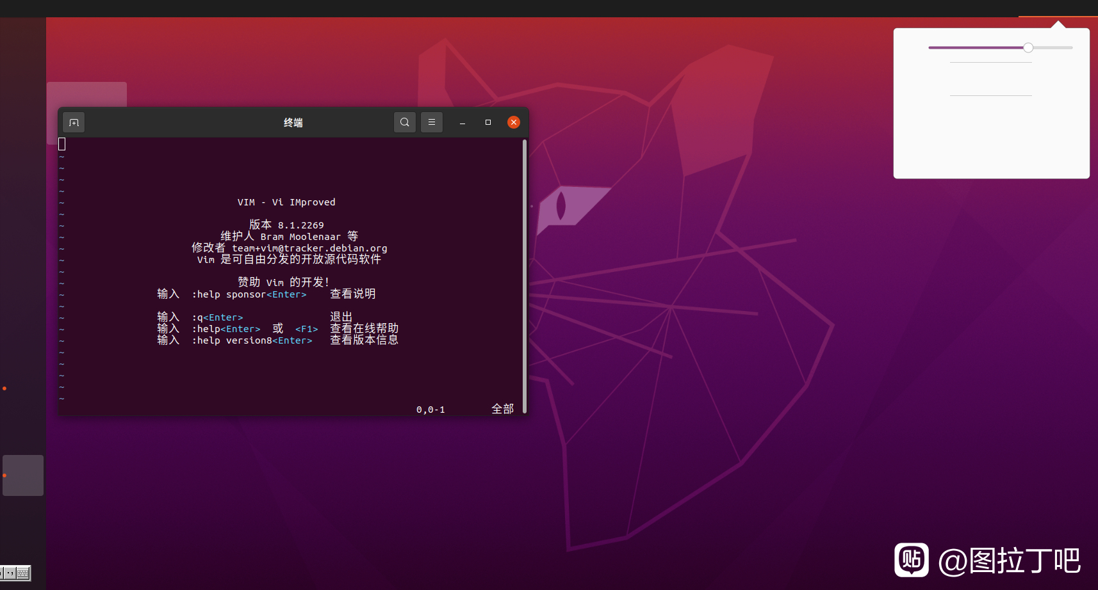
Task: Click the '<F1>' key hint
Action: coord(307,329)
